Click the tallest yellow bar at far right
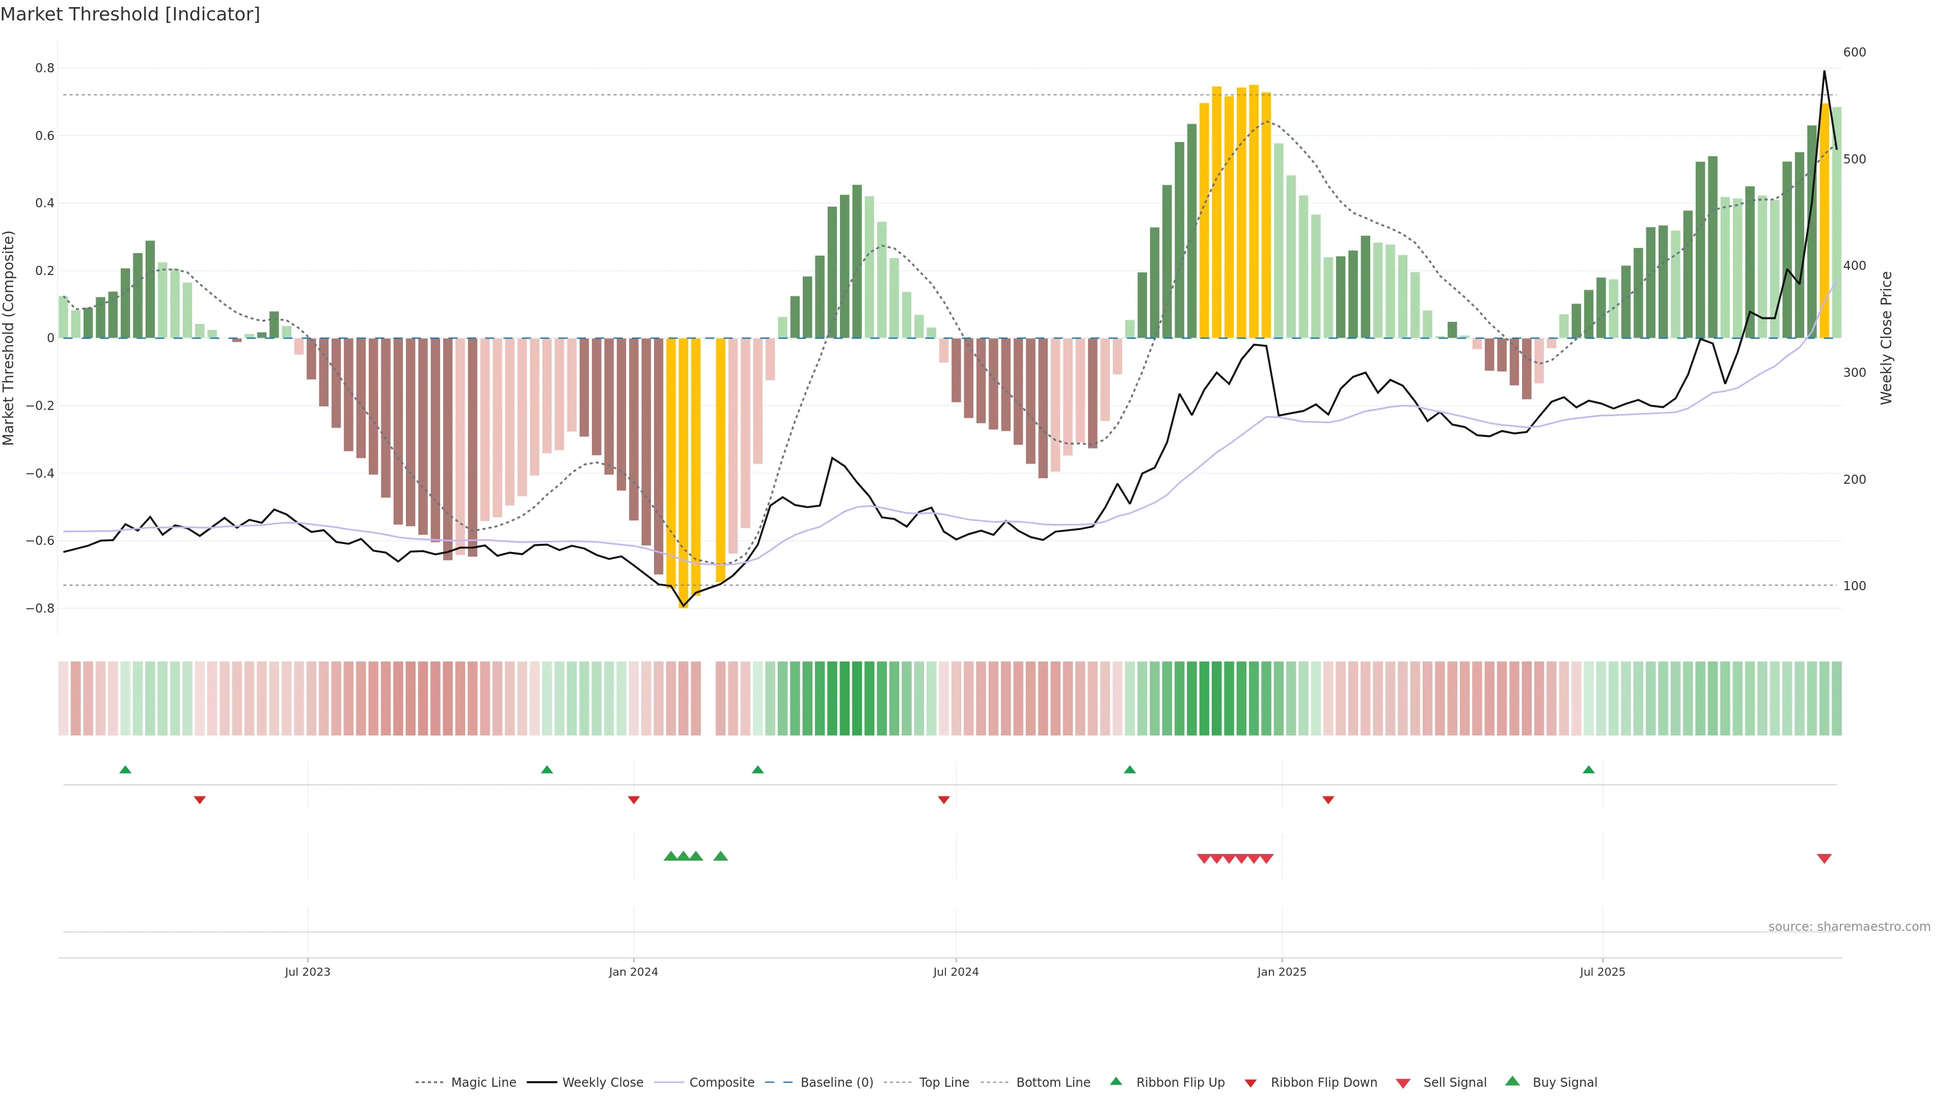The image size is (1956, 1100). click(x=1824, y=220)
